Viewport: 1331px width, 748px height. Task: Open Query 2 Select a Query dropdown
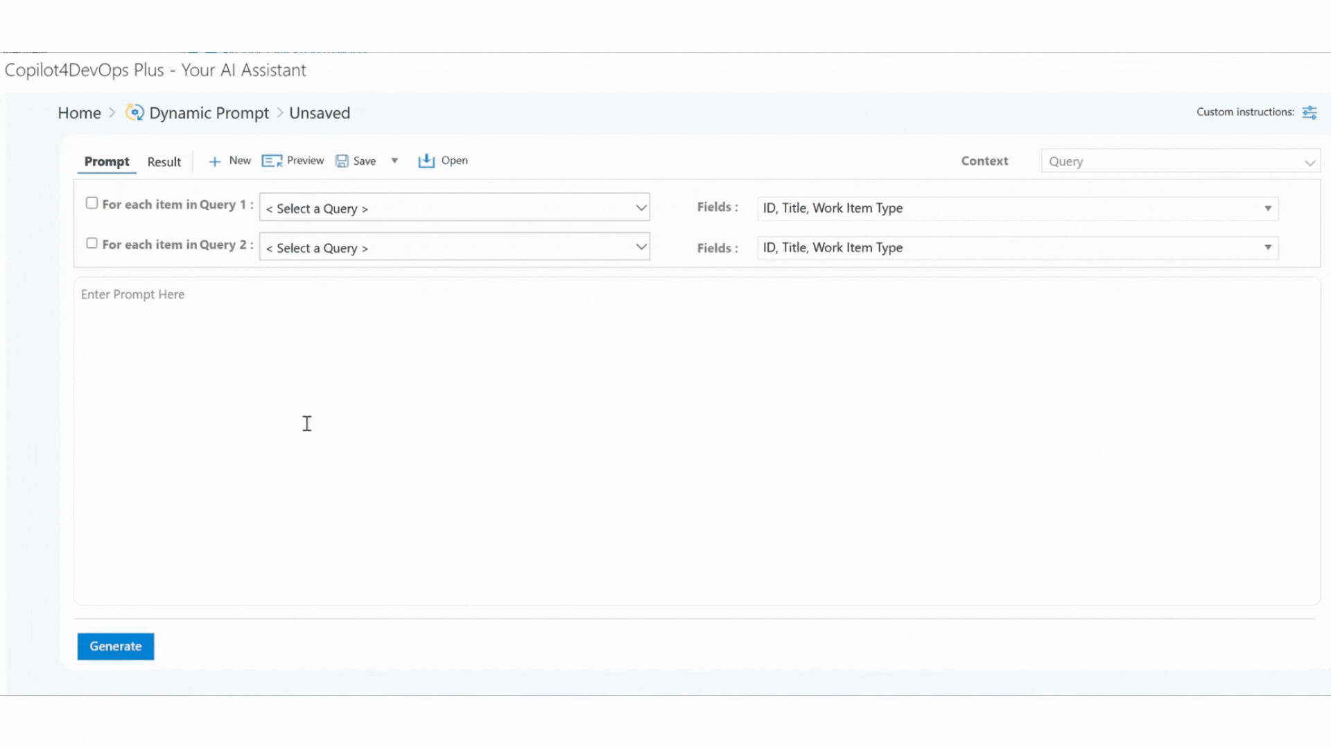pyautogui.click(x=454, y=247)
